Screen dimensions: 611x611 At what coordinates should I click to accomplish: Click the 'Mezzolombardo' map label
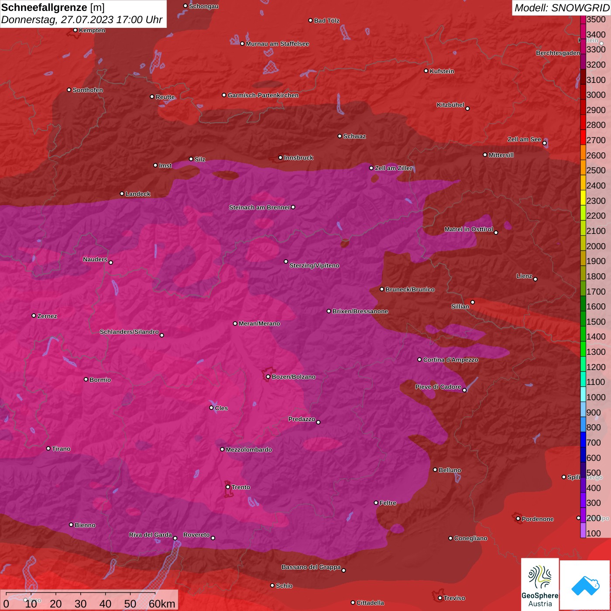[249, 450]
